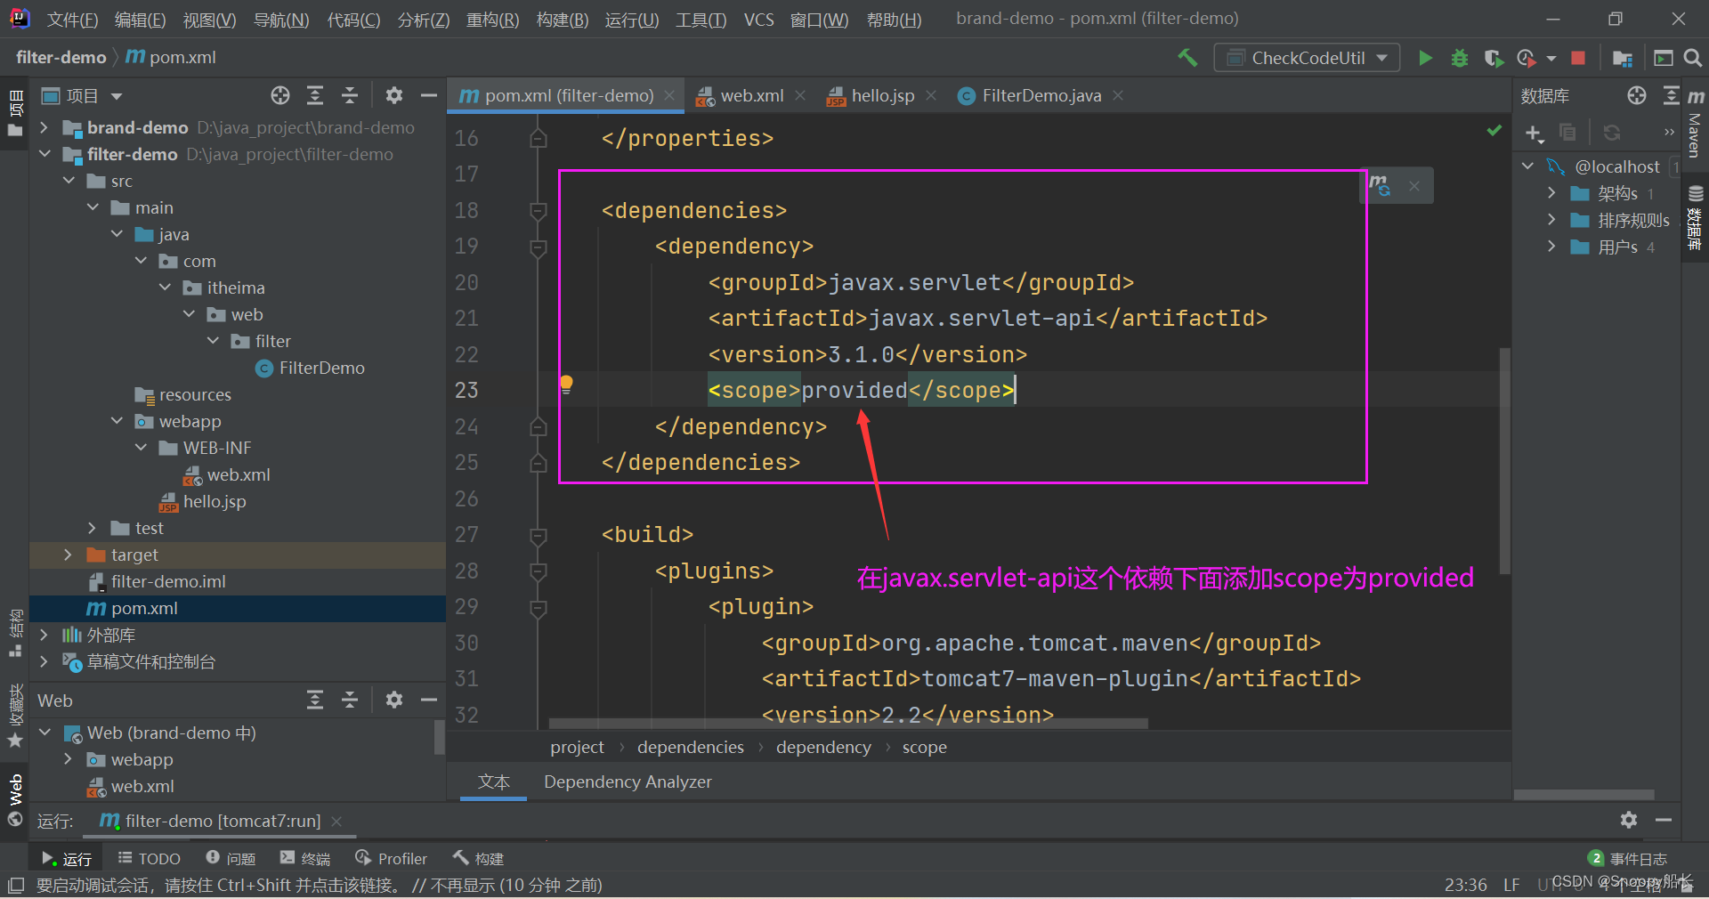
Task: Click Load Maven Changes floating icon
Action: point(1380,185)
